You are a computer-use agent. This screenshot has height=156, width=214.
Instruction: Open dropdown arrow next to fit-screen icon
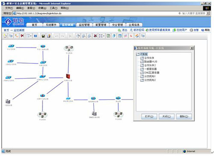104,36
